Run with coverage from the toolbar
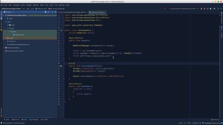 [x=208, y=9]
